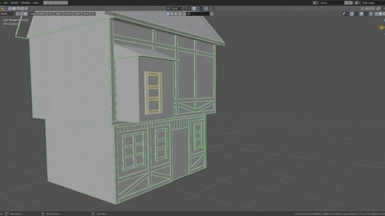Click the View Layer browse icon
This screenshot has height=216, width=385.
point(357,2)
